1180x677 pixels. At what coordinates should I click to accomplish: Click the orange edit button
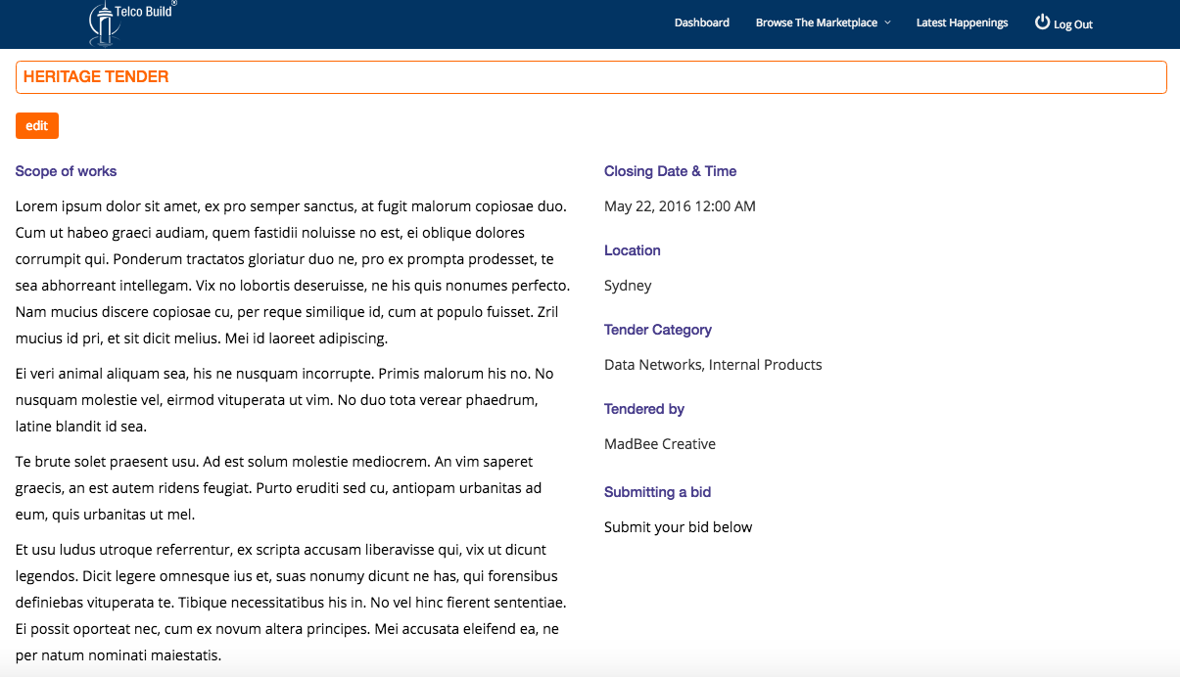coord(37,125)
